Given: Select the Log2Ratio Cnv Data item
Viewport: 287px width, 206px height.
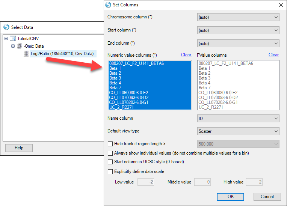Looking at the screenshot, I should (62, 54).
